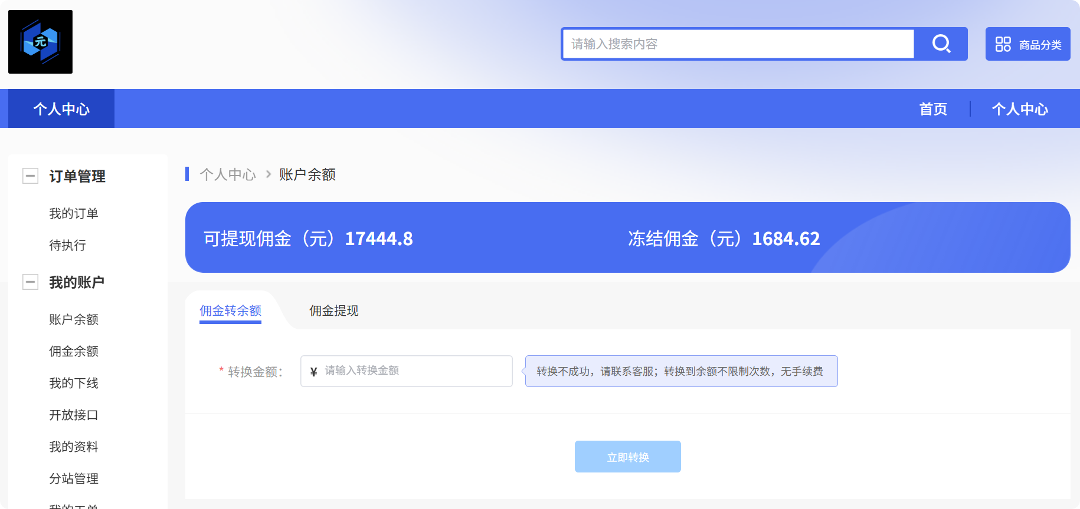The height and width of the screenshot is (509, 1080).
Task: Select 我的下线 in the sidebar
Action: click(73, 383)
